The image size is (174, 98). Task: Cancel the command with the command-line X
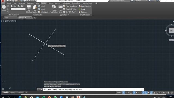(x=39, y=90)
